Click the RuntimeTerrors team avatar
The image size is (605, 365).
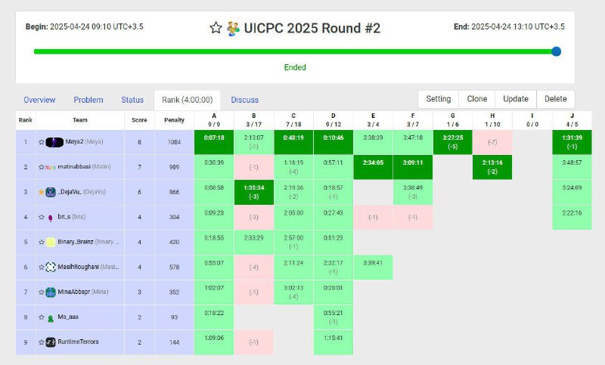[51, 342]
